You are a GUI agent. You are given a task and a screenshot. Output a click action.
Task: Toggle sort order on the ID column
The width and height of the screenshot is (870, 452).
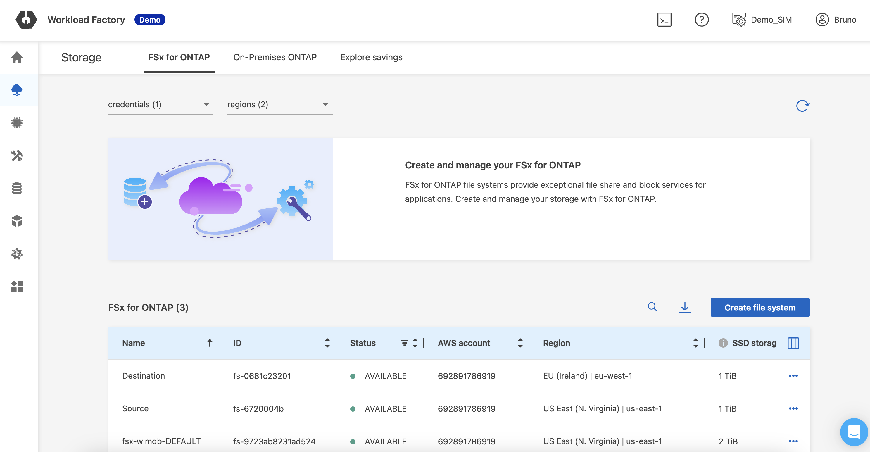[327, 343]
